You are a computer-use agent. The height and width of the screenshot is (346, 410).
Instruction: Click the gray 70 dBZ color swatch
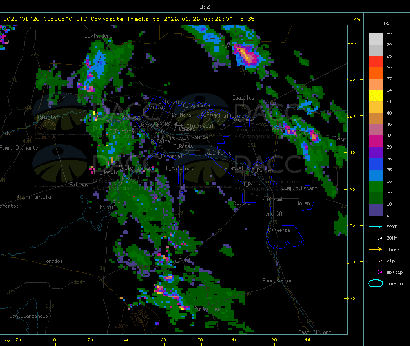pos(375,50)
